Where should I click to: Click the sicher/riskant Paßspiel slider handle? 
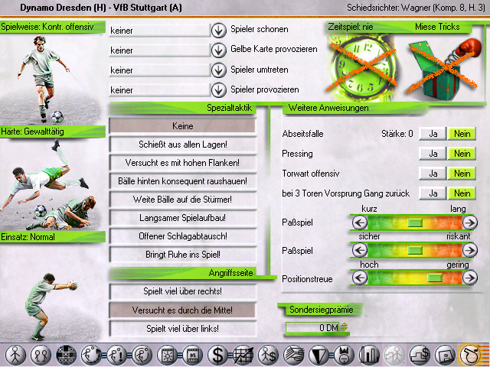[x=415, y=250]
